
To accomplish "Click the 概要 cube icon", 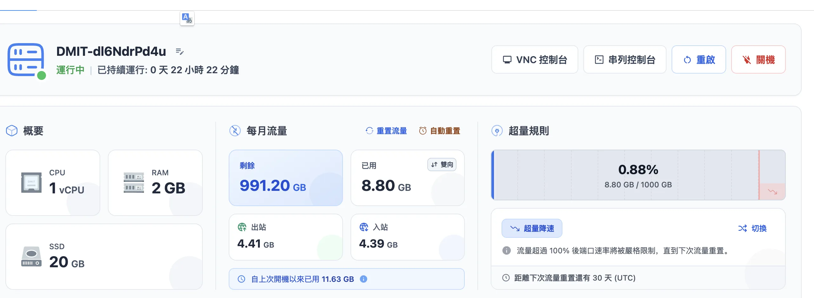I will click(12, 131).
